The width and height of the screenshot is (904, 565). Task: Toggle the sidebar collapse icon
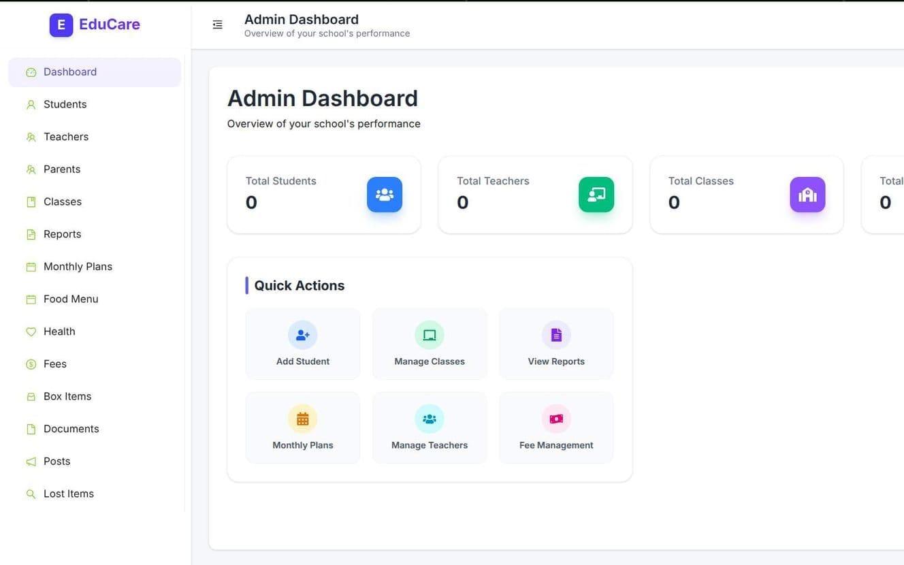pos(218,25)
